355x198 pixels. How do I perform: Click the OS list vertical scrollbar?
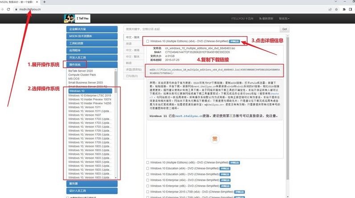click(116, 125)
